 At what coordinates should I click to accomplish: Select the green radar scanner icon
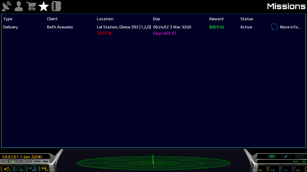(x=272, y=156)
